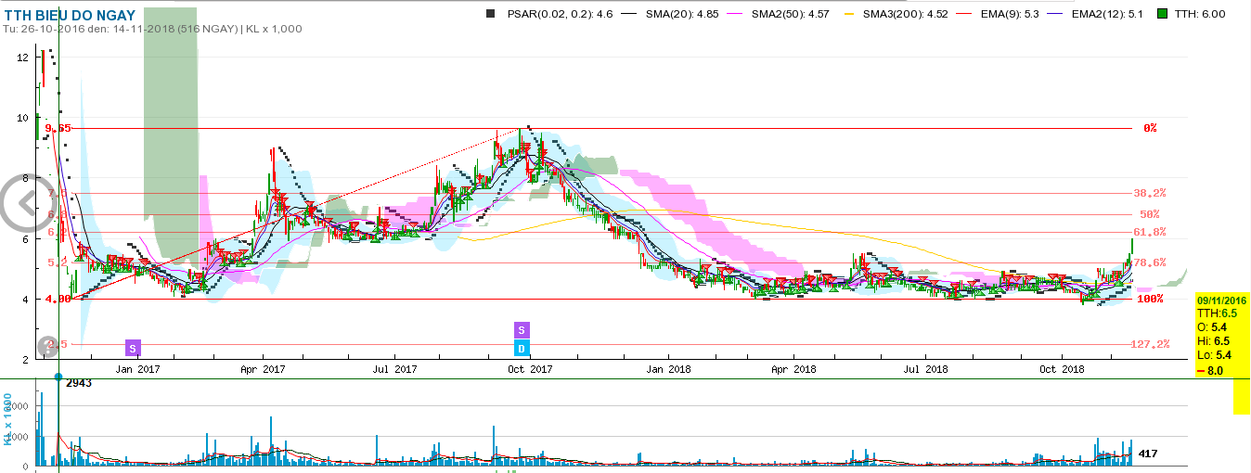Click the 78.6% Fibonacci level label
This screenshot has height=473, width=1251.
tap(1149, 262)
